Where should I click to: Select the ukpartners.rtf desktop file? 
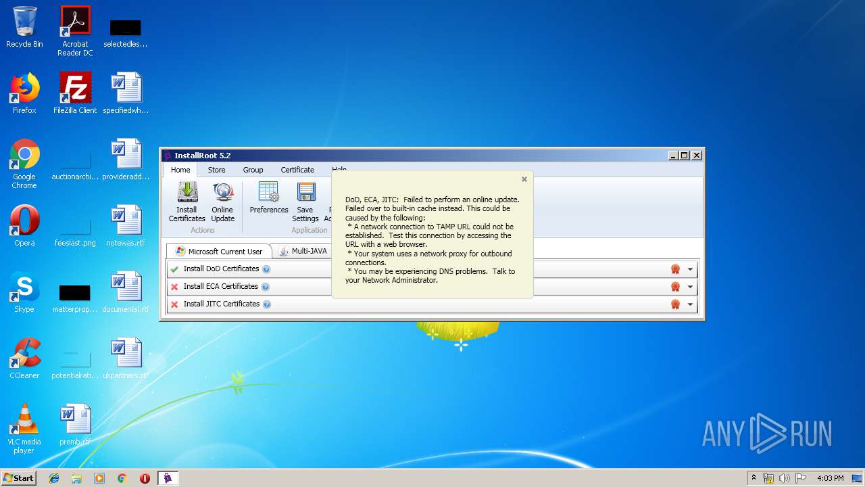coord(126,358)
